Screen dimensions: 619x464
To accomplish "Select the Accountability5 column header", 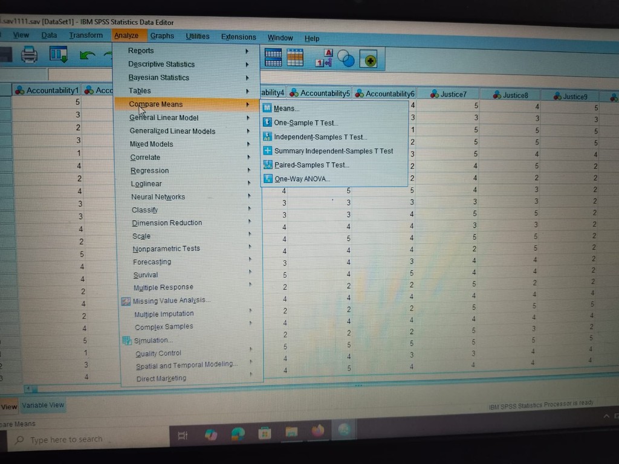I will 319,93.
